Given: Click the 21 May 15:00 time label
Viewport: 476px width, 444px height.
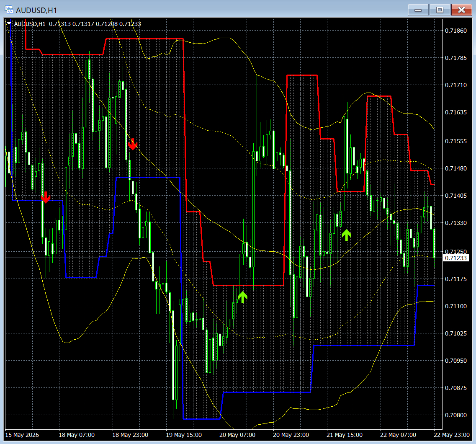Looking at the screenshot, I should (x=345, y=435).
